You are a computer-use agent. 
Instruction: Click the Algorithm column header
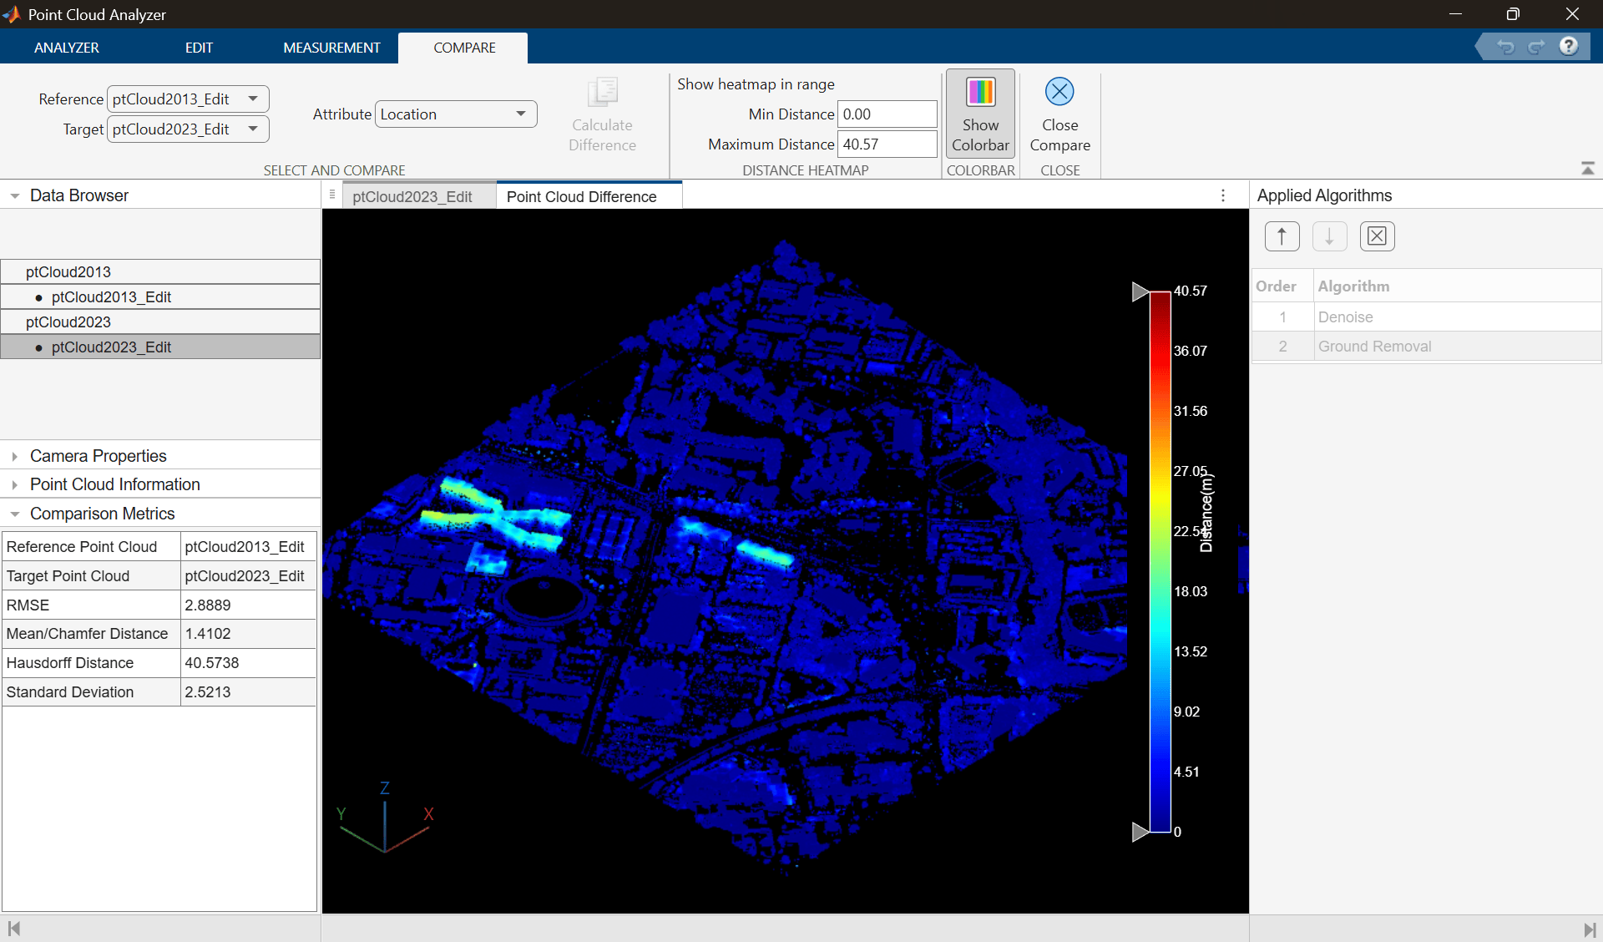pyautogui.click(x=1458, y=286)
